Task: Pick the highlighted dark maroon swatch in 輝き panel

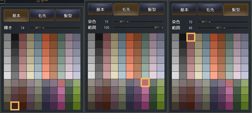Action: (x=15, y=106)
